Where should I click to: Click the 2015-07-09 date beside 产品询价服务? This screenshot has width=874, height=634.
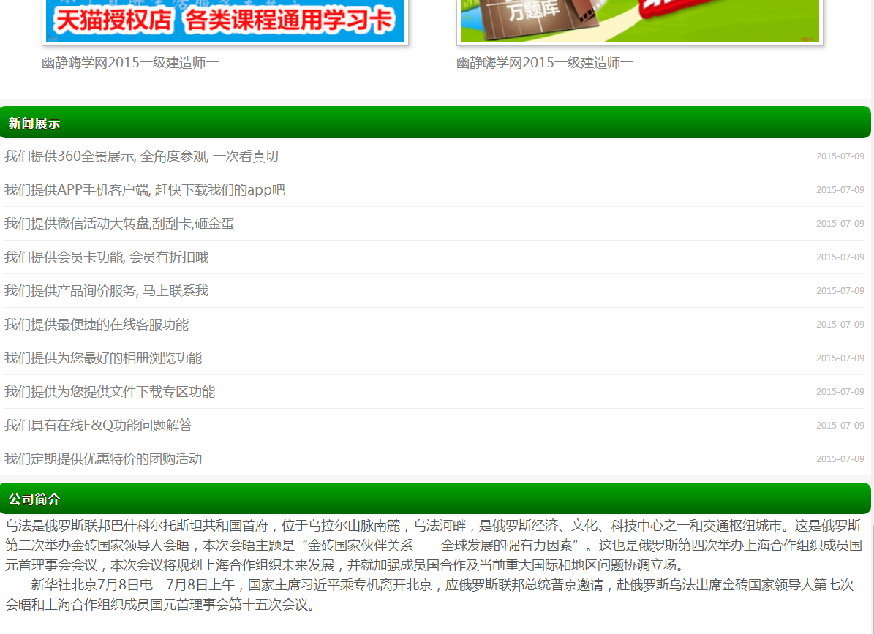[840, 291]
